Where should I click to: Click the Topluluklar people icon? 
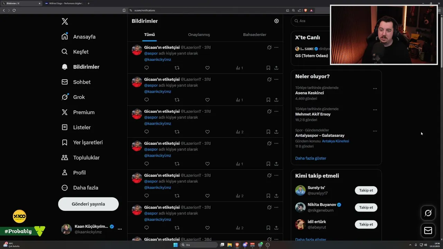point(65,158)
